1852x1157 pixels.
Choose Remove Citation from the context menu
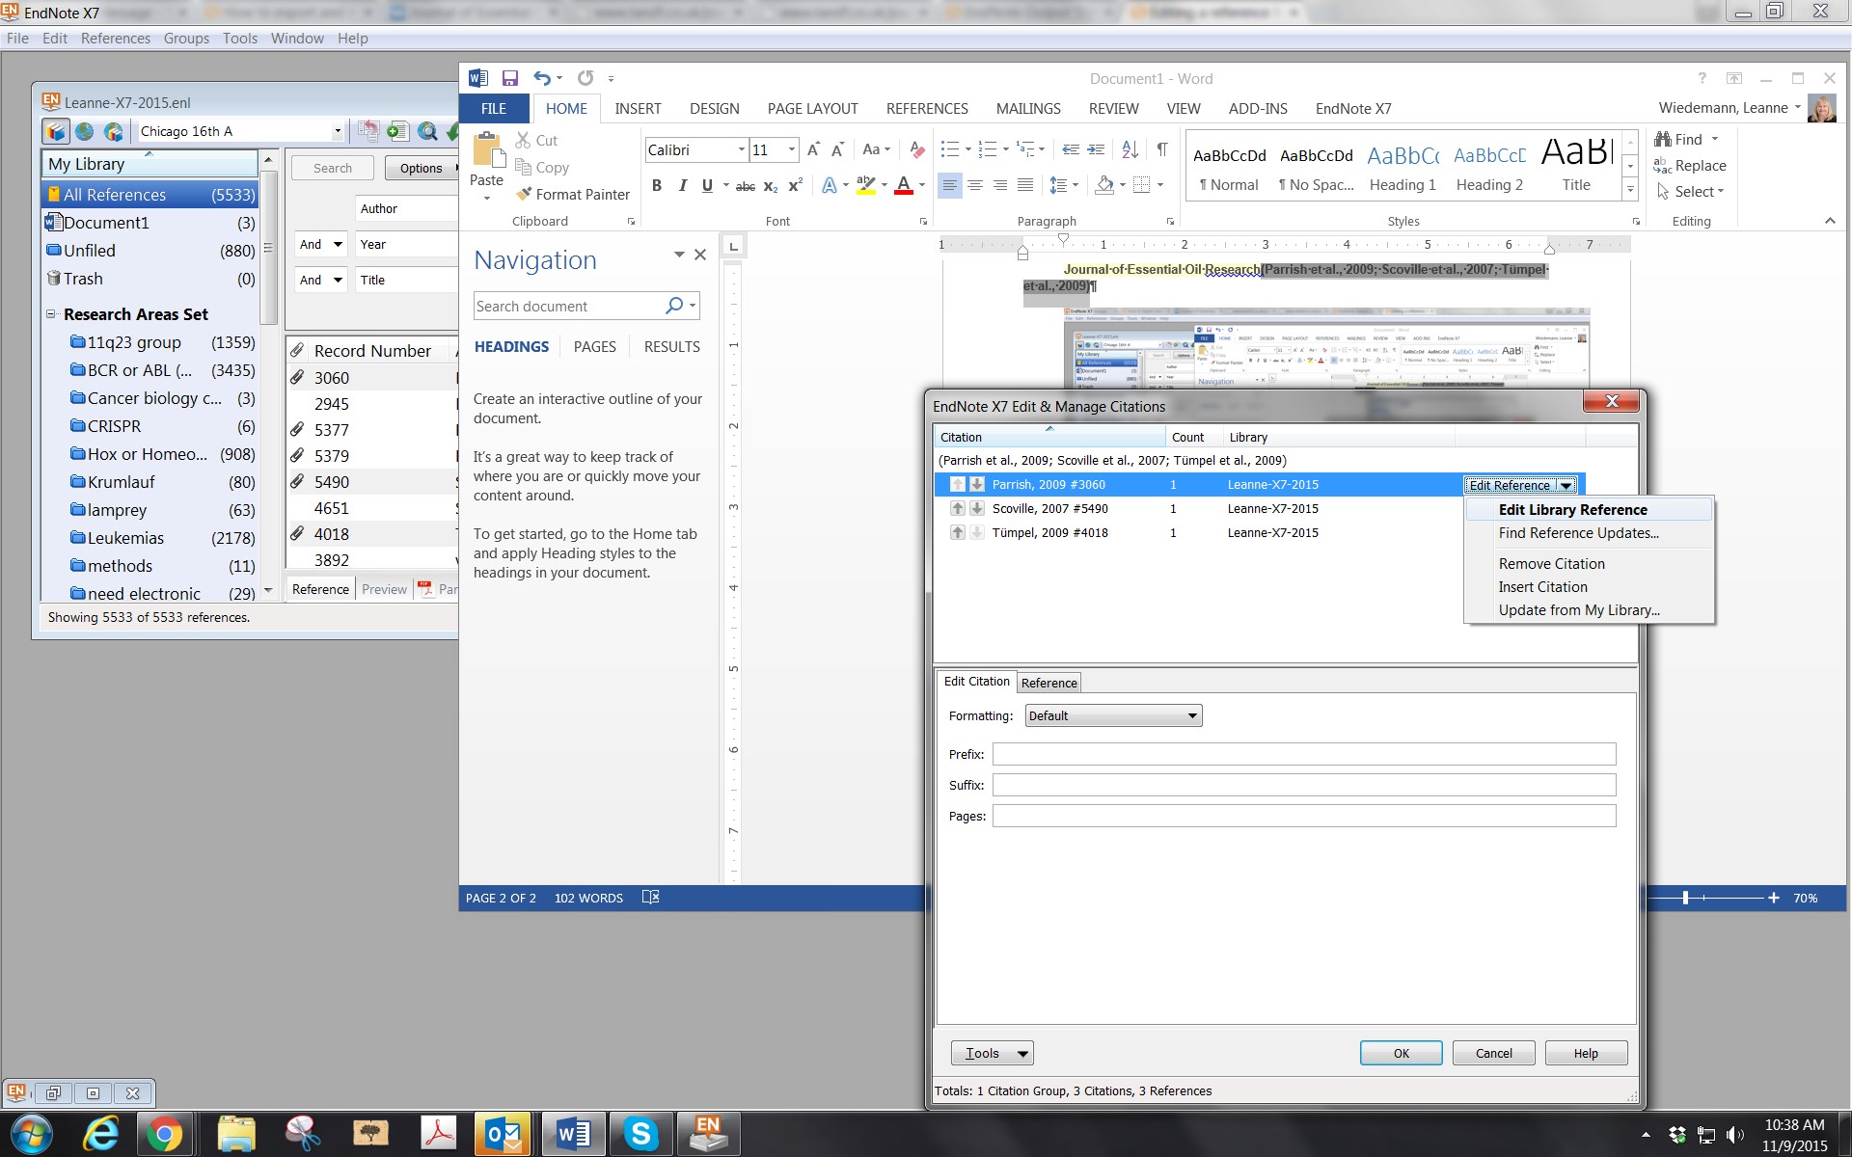click(x=1551, y=563)
